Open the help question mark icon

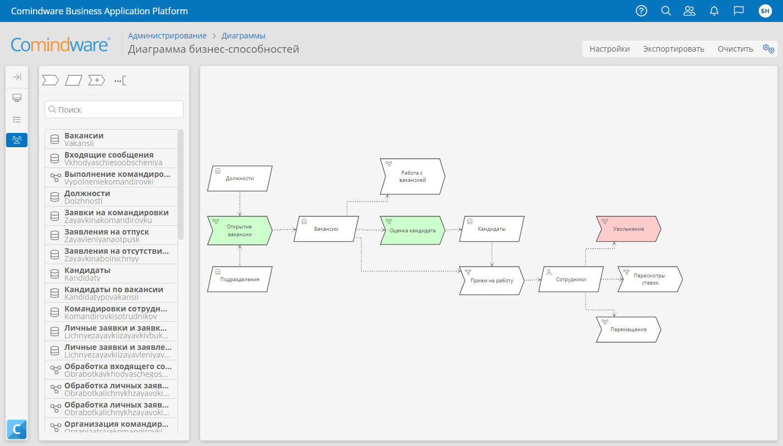[641, 11]
